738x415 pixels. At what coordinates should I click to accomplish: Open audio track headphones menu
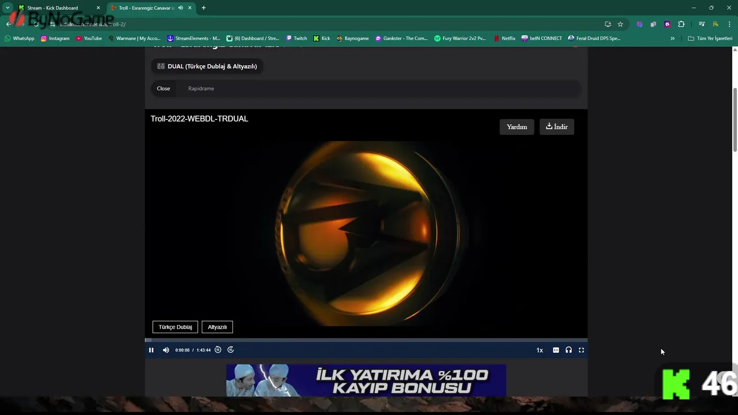tap(568, 350)
